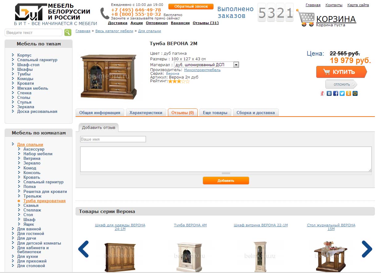This screenshot has width=381, height=273.
Task: Share product on VKontakte icon
Action: coord(329,93)
